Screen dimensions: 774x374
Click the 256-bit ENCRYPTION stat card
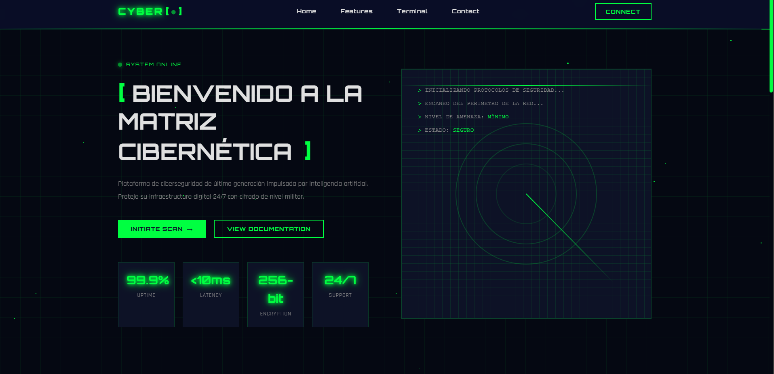[x=275, y=294]
